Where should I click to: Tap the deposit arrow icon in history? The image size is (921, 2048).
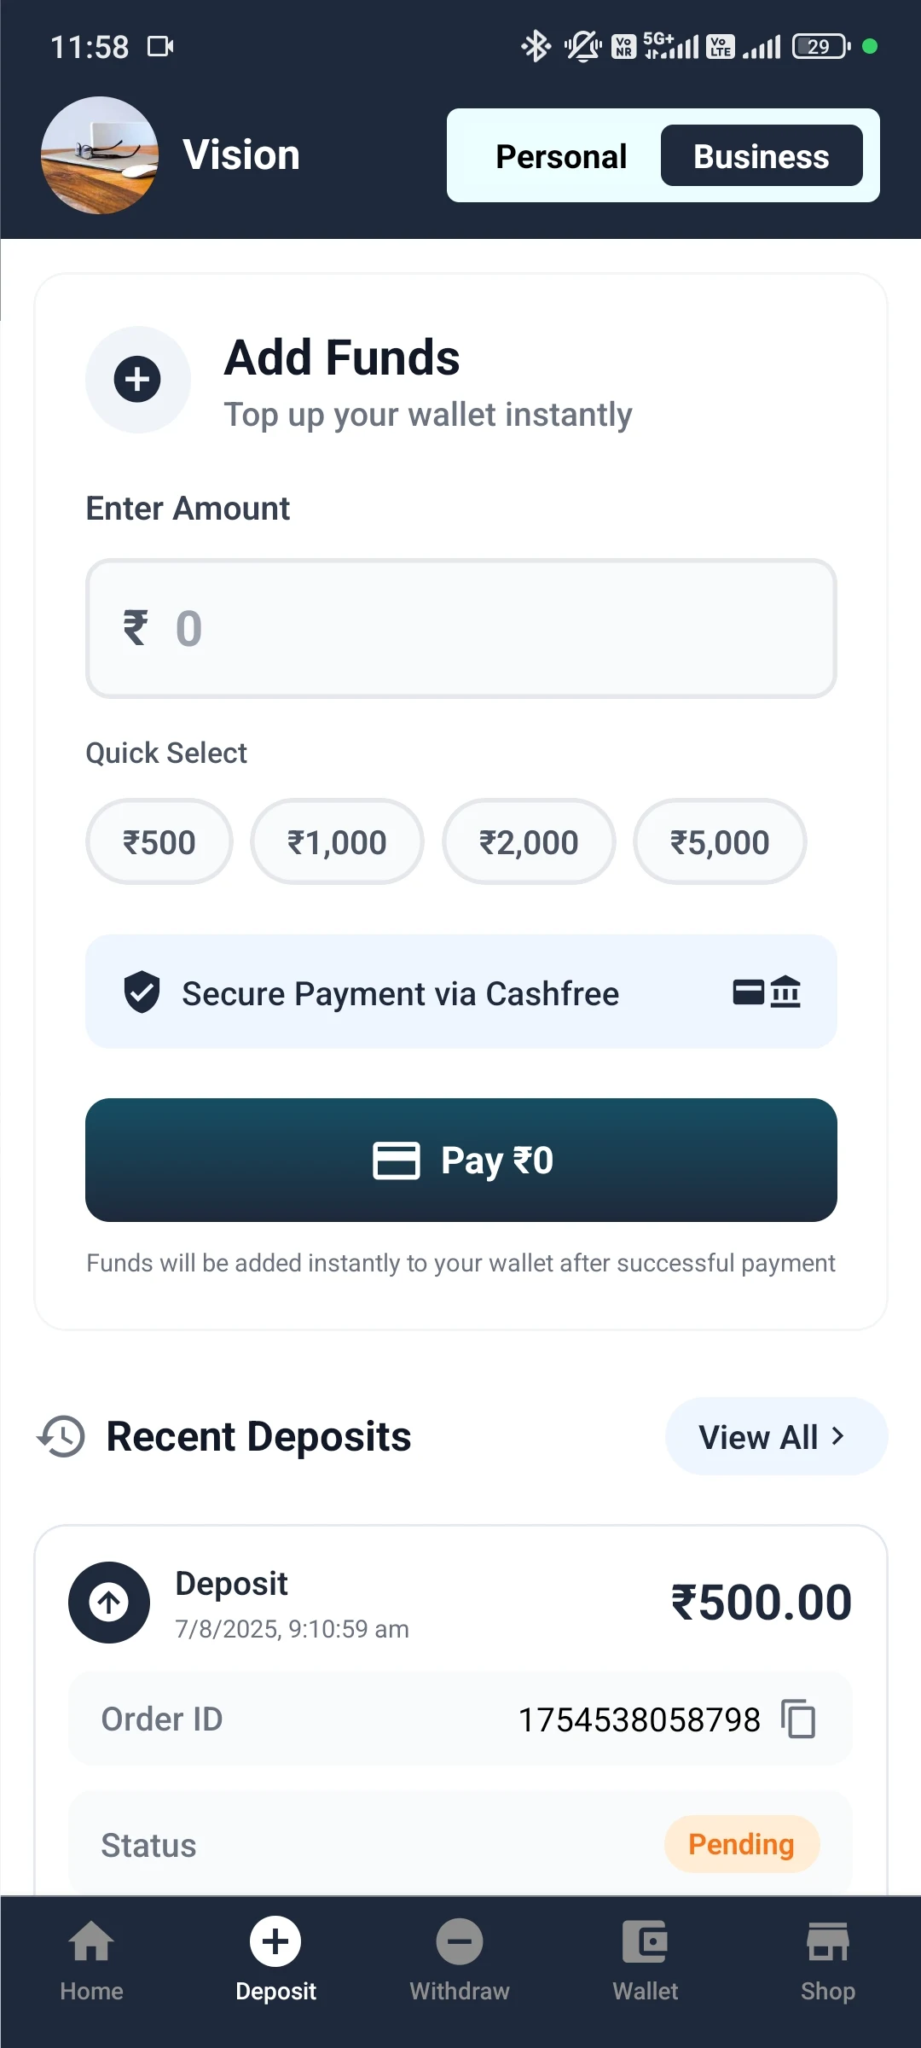(x=109, y=1603)
